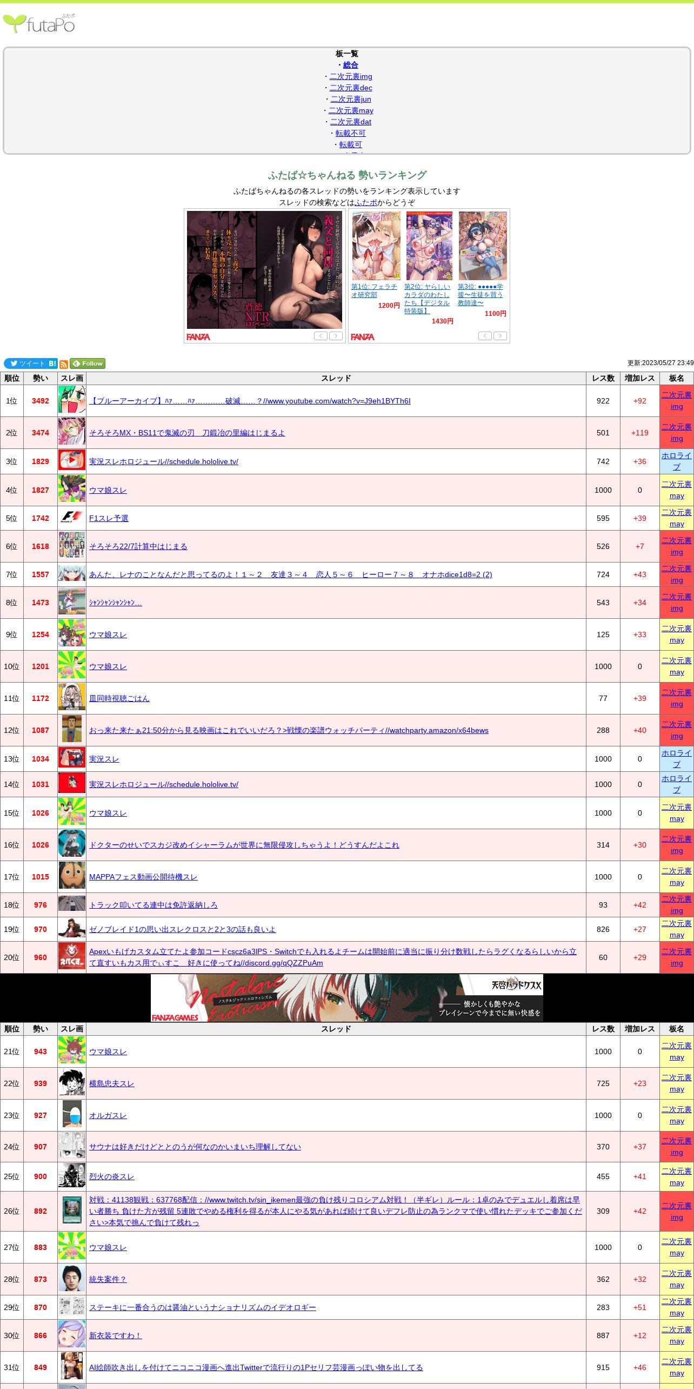Click 二次元裏may board link in 5位 row
The height and width of the screenshot is (1389, 694).
click(x=677, y=518)
